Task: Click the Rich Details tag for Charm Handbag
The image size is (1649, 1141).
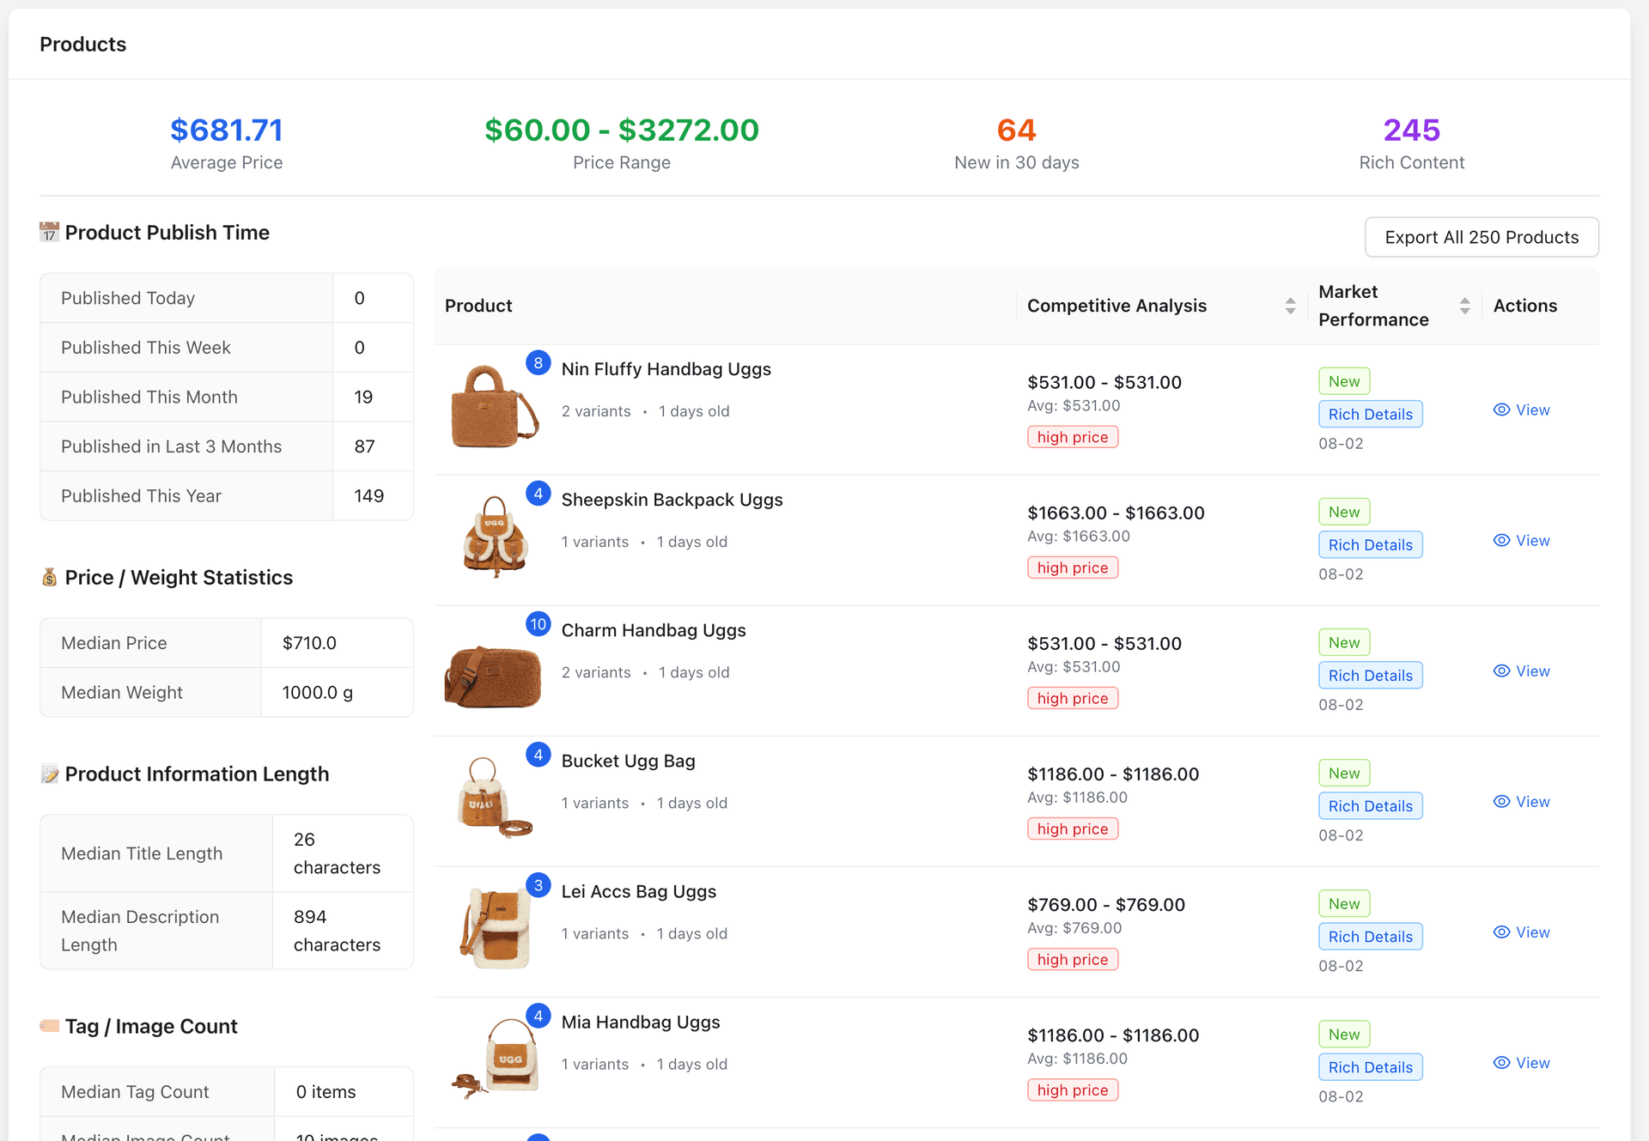Action: pyautogui.click(x=1370, y=675)
